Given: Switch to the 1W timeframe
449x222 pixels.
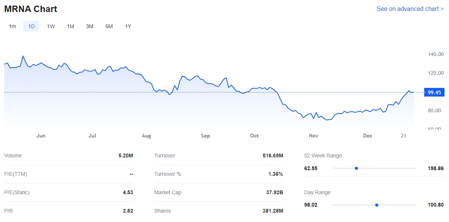Looking at the screenshot, I should pyautogui.click(x=51, y=26).
